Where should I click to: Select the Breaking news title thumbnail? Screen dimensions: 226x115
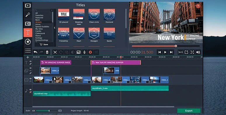79,14
